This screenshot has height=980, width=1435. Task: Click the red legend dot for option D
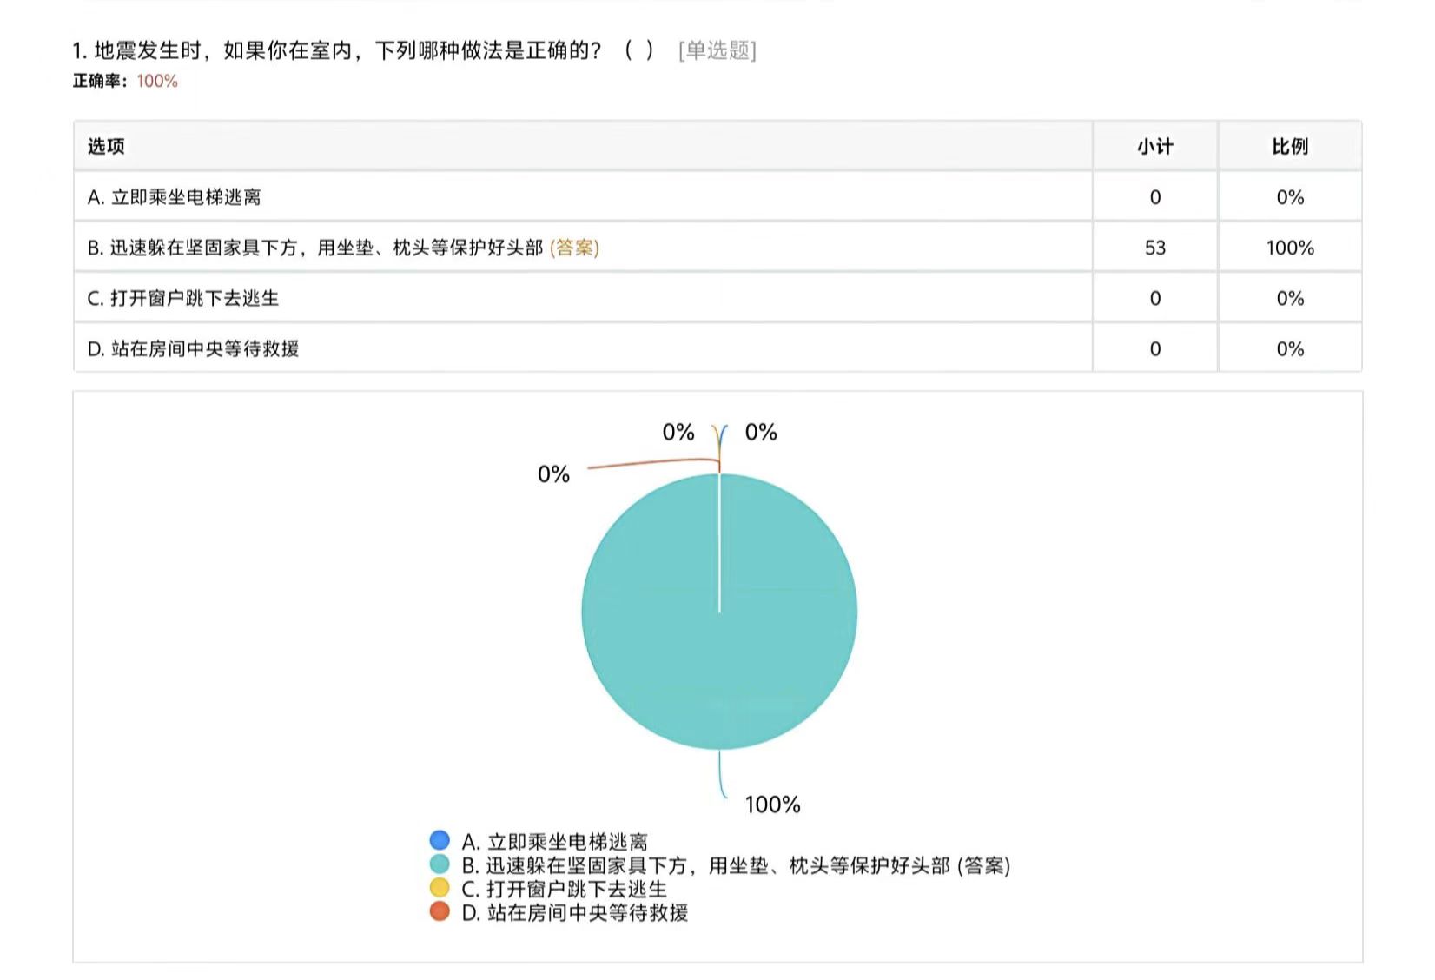[x=440, y=911]
